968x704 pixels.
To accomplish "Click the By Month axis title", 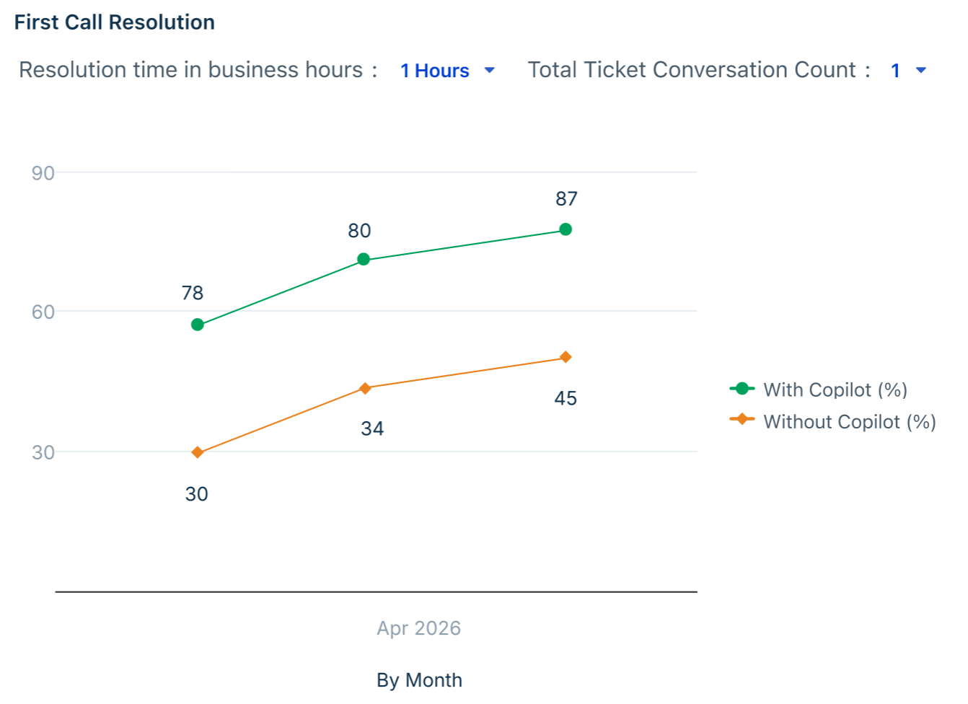I will coord(419,680).
